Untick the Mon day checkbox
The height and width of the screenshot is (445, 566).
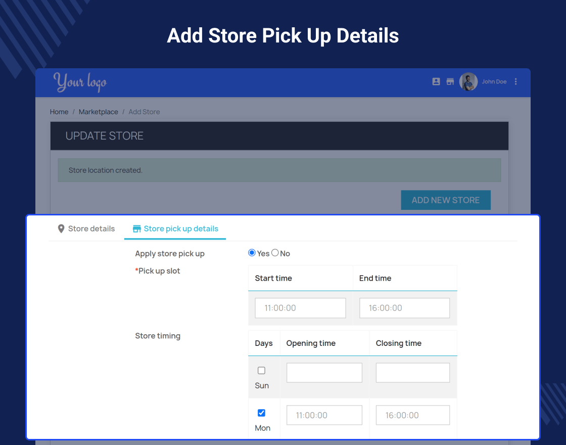click(261, 413)
